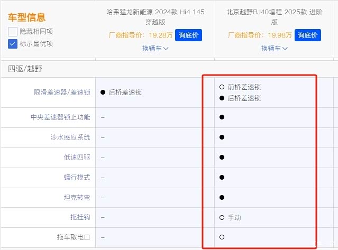Click the hollow dot beside 前桥差速锁
This screenshot has width=338, height=250.
point(222,87)
